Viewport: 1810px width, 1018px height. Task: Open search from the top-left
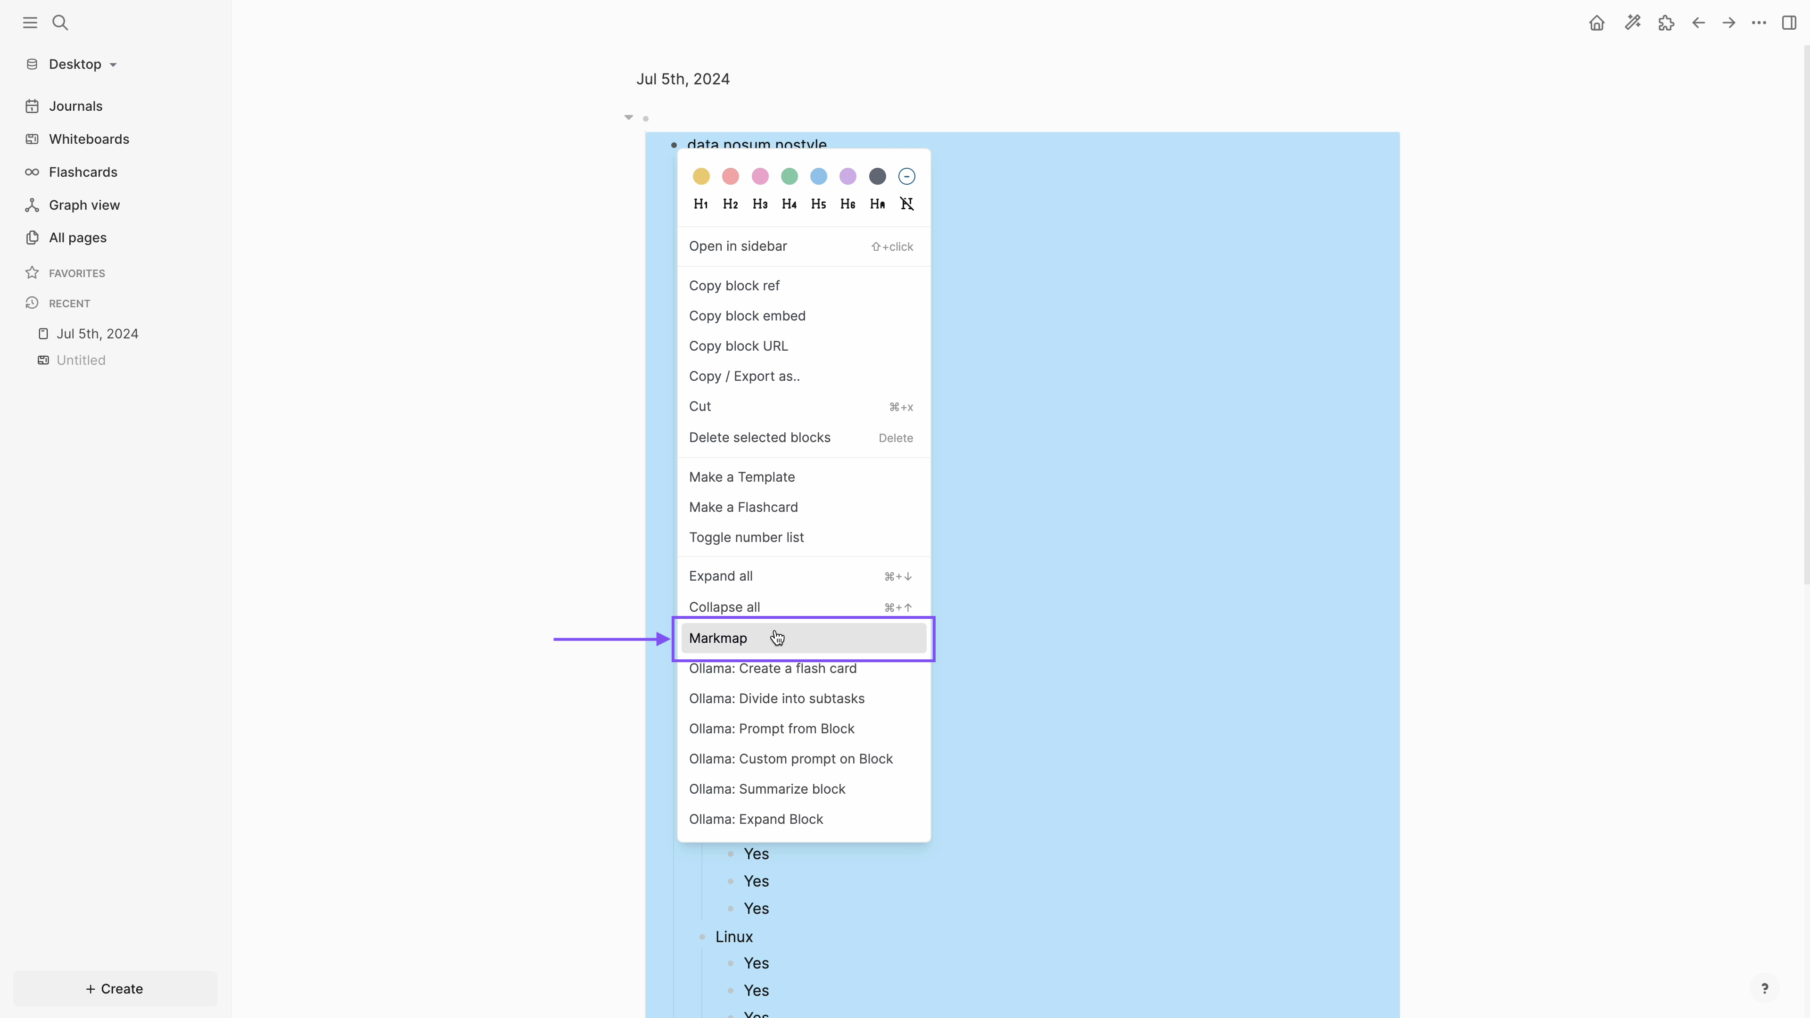pyautogui.click(x=60, y=22)
